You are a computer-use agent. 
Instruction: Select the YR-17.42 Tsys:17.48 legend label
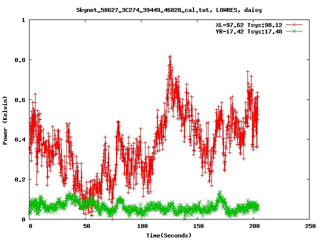(249, 31)
